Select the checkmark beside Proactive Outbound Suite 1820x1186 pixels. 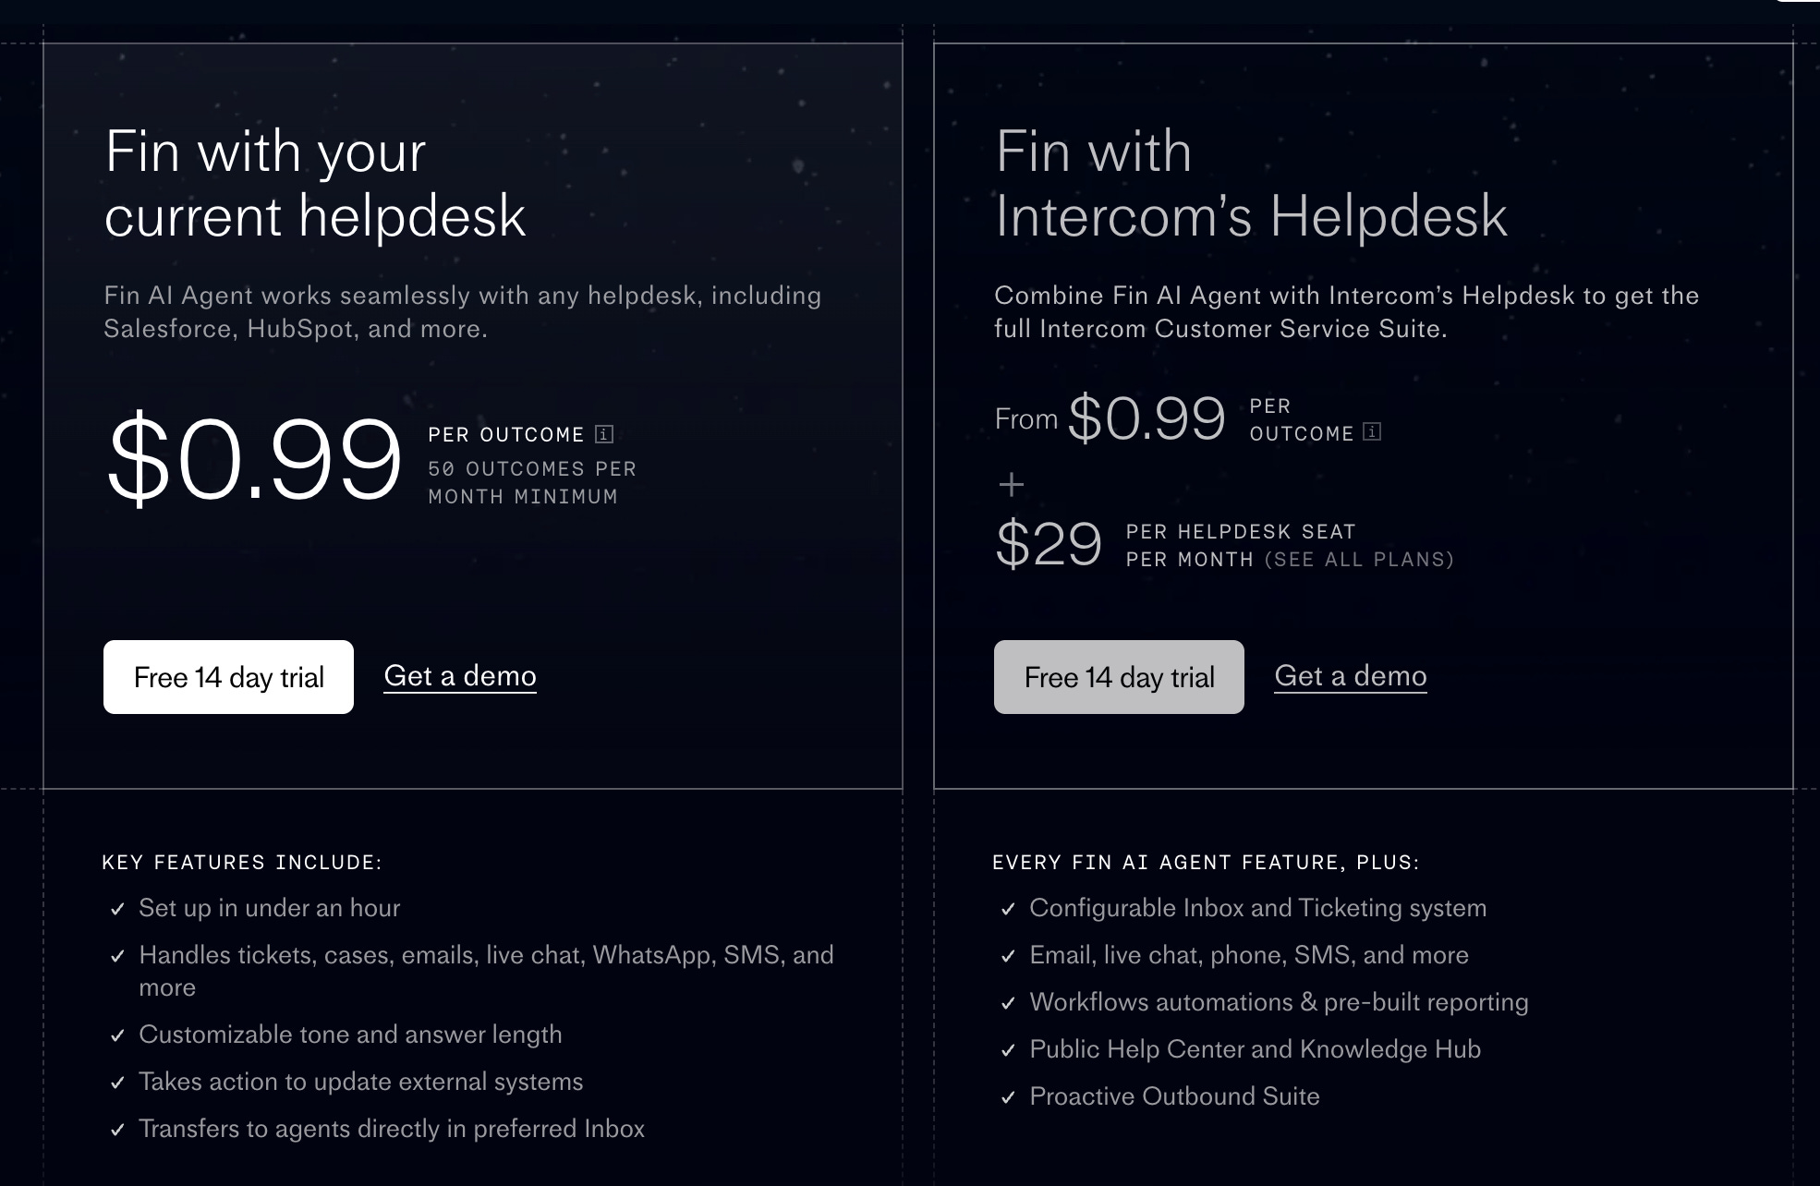[1008, 1097]
